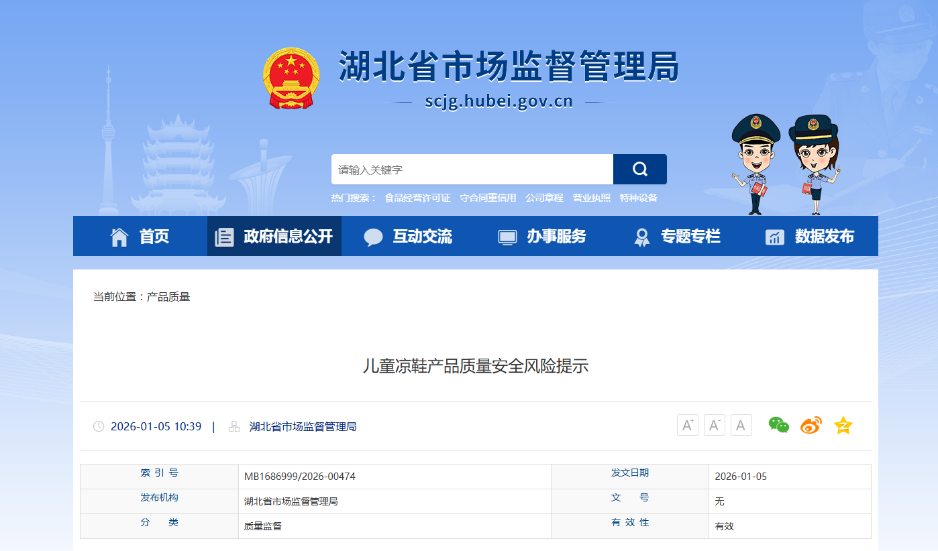Focus the keyword search input field
Image resolution: width=938 pixels, height=551 pixels.
pos(472,169)
